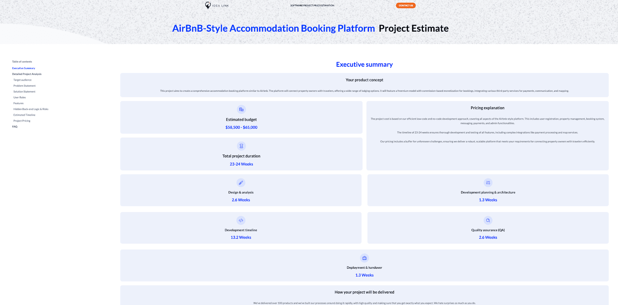This screenshot has height=305, width=618.
Task: Go to Features section link
Action: point(19,103)
